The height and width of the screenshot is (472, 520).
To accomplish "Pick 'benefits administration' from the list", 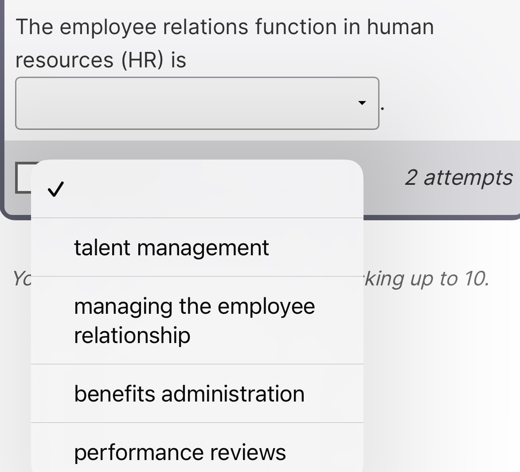I will 189,393.
